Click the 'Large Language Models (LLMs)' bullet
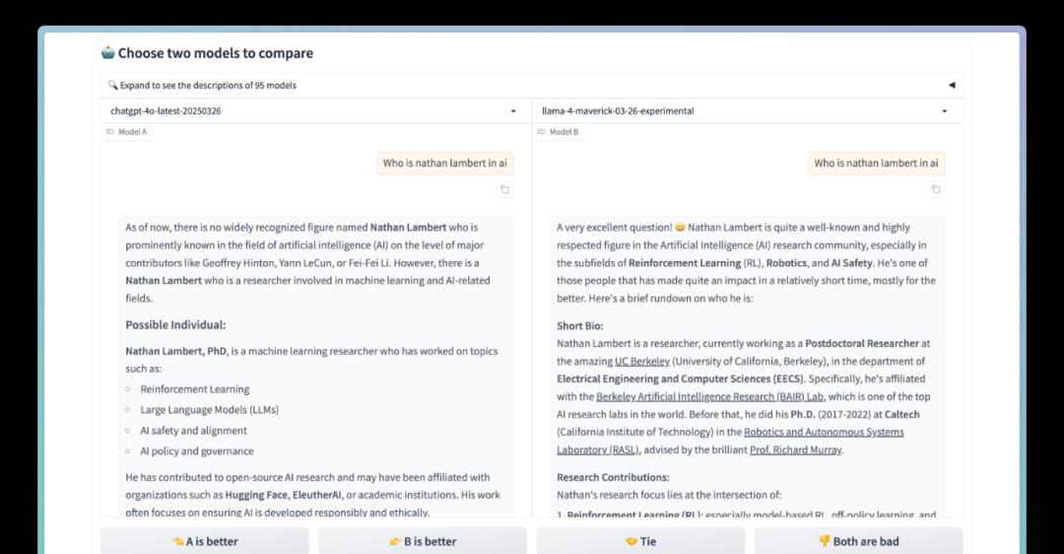Viewport: 1064px width, 554px height. 210,409
